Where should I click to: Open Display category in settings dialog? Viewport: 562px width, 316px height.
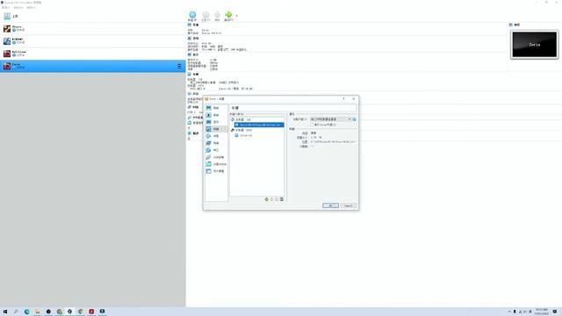point(216,122)
